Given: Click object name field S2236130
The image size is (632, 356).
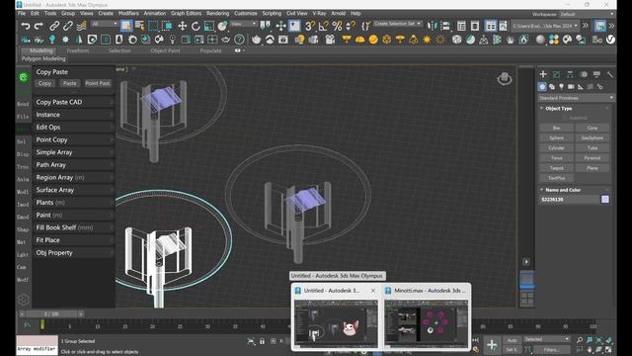Looking at the screenshot, I should click(570, 199).
